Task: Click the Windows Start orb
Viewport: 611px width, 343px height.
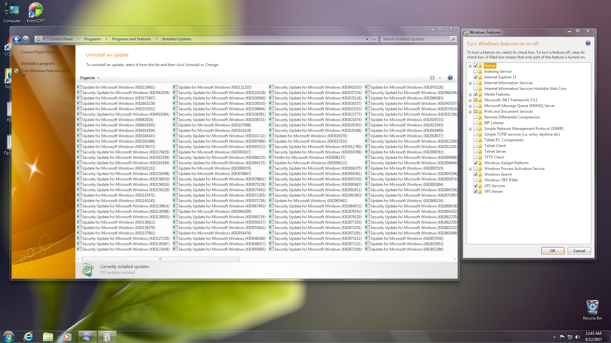Action: pyautogui.click(x=9, y=337)
